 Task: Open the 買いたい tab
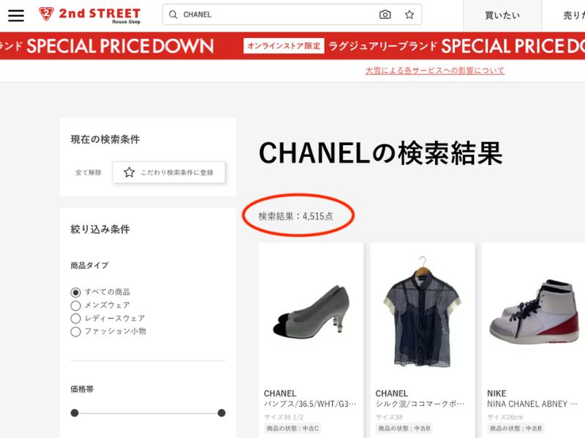pyautogui.click(x=502, y=15)
